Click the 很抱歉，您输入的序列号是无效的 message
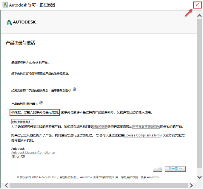203x189 pixels. tap(35, 112)
